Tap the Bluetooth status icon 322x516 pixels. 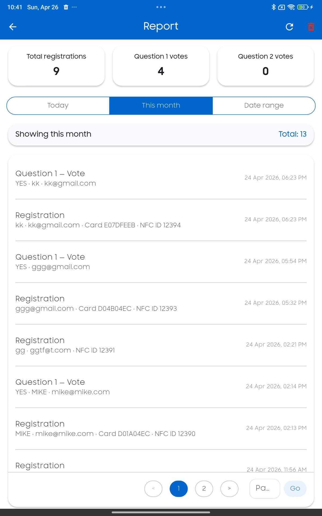coord(273,7)
